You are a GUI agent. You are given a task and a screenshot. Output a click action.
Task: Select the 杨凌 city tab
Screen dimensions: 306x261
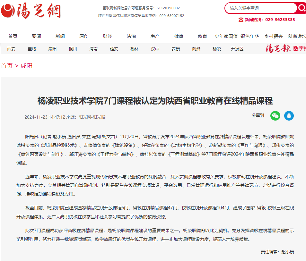tap(217, 49)
